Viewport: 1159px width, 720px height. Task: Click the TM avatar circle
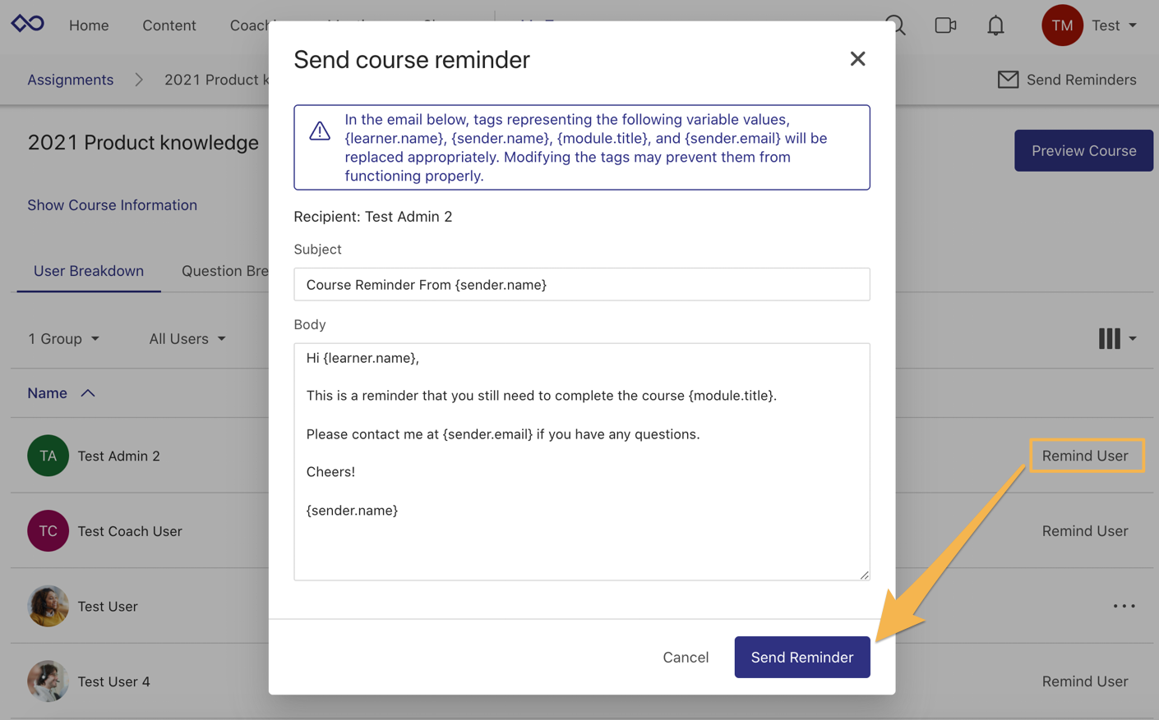[1062, 25]
